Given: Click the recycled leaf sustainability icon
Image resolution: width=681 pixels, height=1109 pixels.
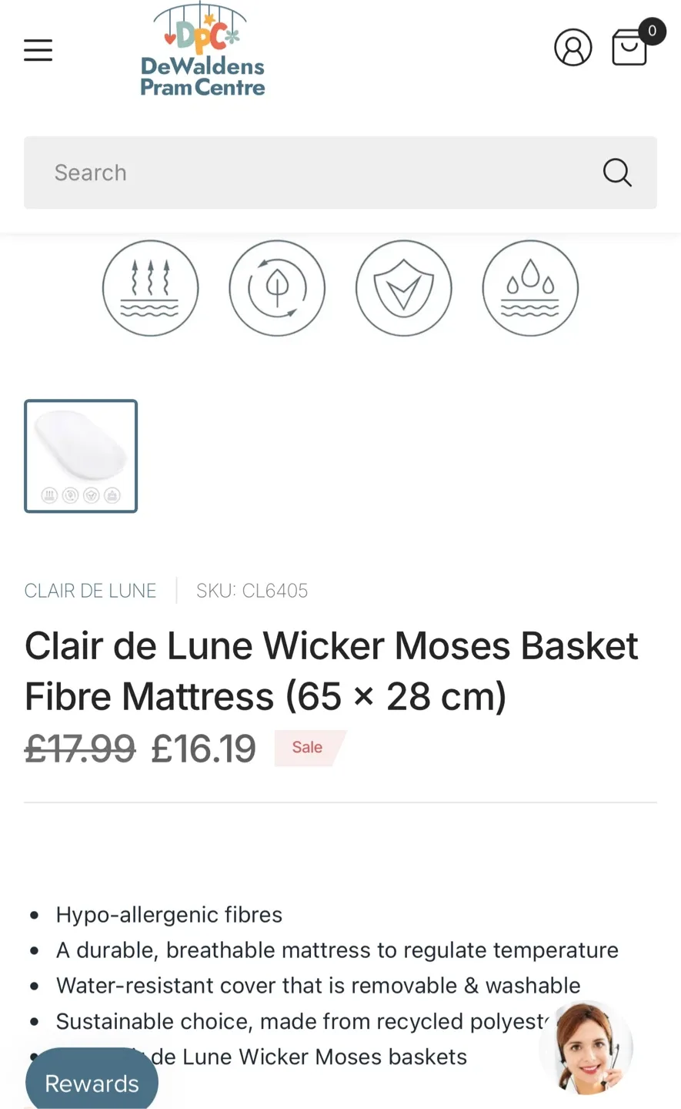Looking at the screenshot, I should coord(277,288).
